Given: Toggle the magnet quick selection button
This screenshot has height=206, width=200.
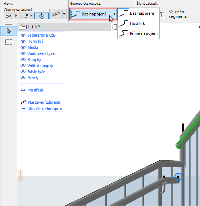Looking at the screenshot, I should (x=41, y=16).
